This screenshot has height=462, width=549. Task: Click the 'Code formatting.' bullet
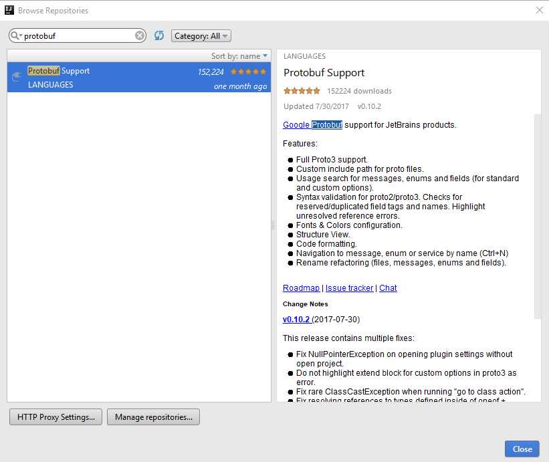pos(326,244)
